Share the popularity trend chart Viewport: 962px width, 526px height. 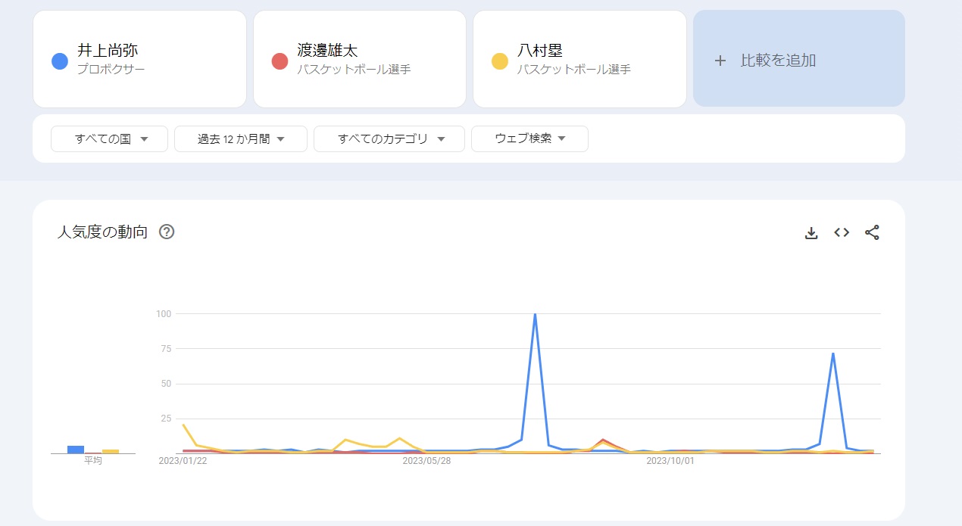click(872, 232)
